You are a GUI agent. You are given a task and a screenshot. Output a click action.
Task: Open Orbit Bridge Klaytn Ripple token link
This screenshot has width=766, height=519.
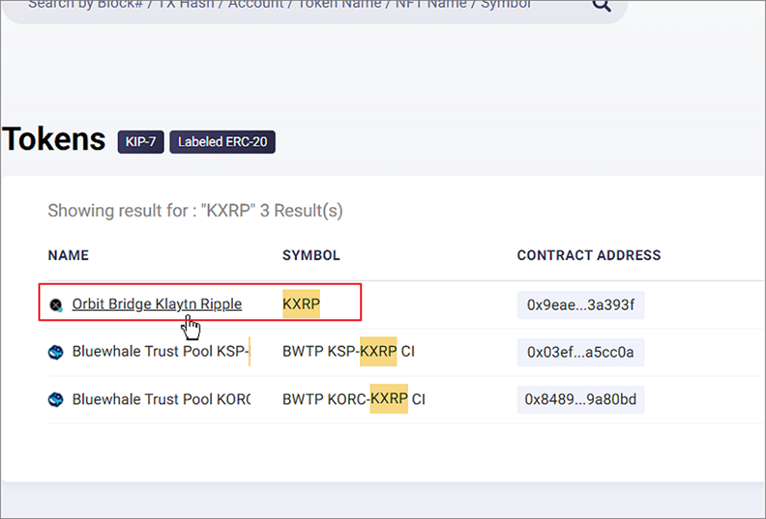click(x=157, y=304)
